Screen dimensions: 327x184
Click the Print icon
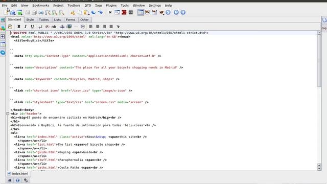click(x=41, y=12)
